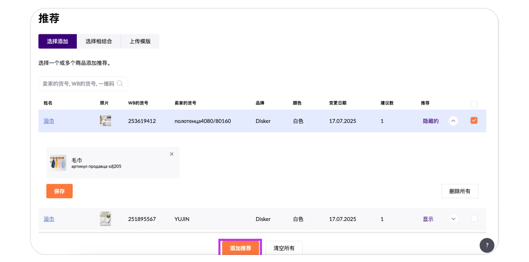The width and height of the screenshot is (529, 262).
Task: Click the 保存 save button
Action: (x=59, y=191)
